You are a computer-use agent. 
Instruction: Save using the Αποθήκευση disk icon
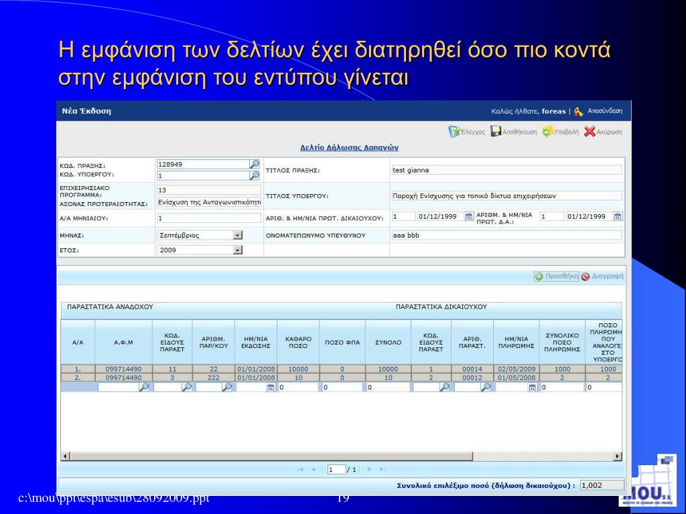pyautogui.click(x=495, y=132)
